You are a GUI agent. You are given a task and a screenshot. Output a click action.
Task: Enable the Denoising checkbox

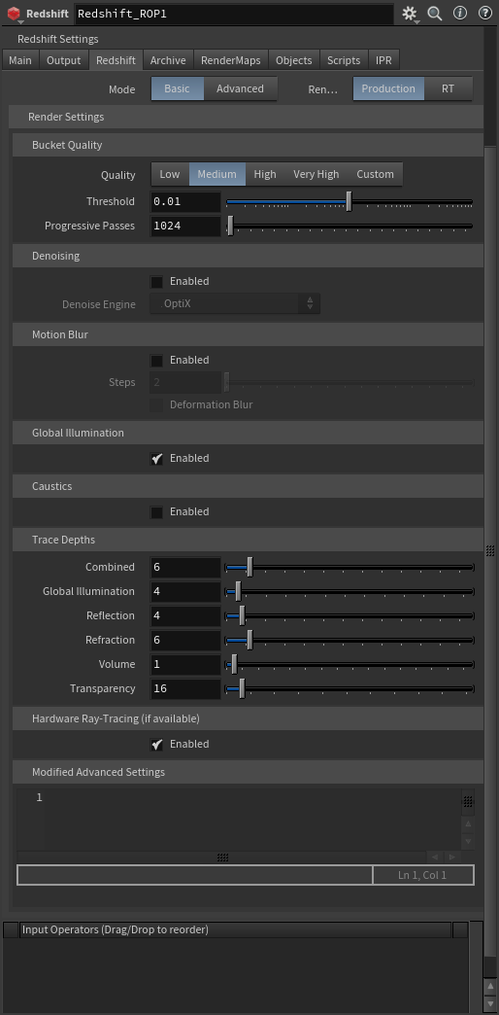(x=156, y=282)
